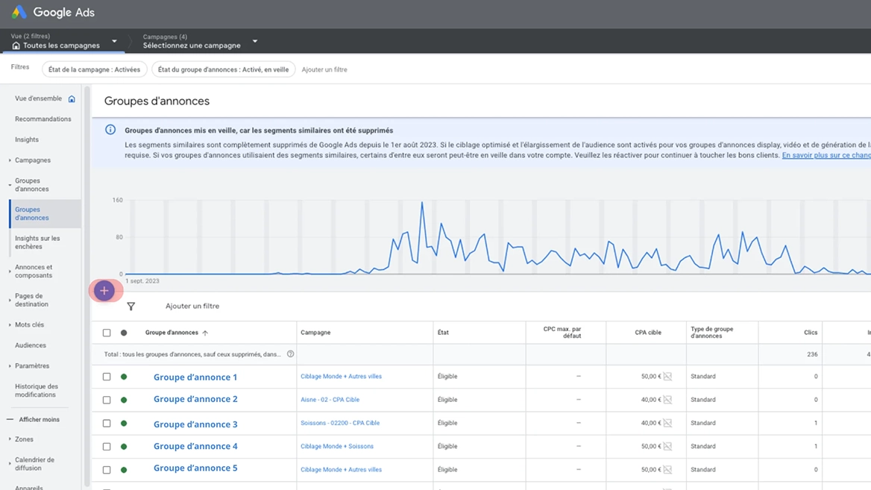Click the État de la campagne : Activées chip

[x=95, y=69]
